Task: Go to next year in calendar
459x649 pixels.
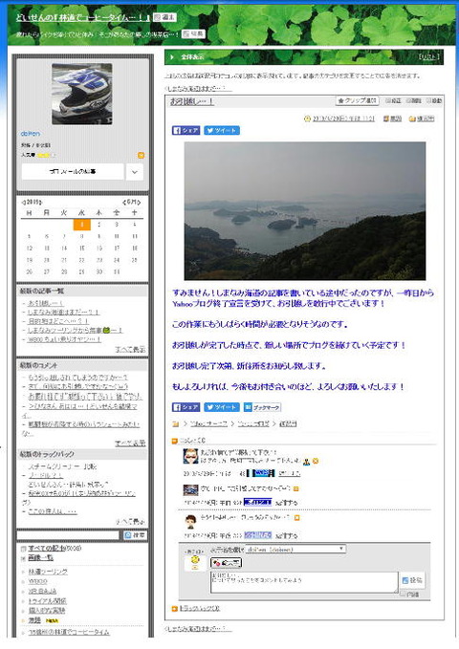Action: pos(40,203)
